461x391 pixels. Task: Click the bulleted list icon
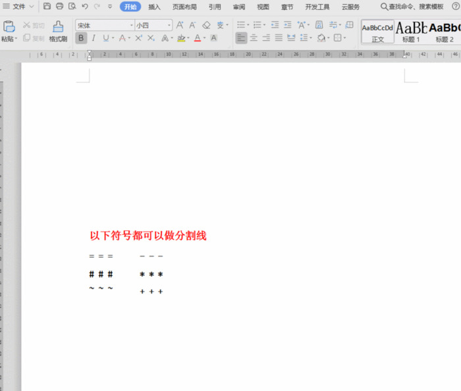[241, 25]
